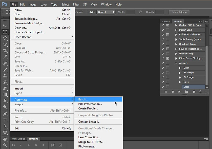Screen dimensions: 212x149
Task: Create new action with the page icon
Action: (x=194, y=92)
